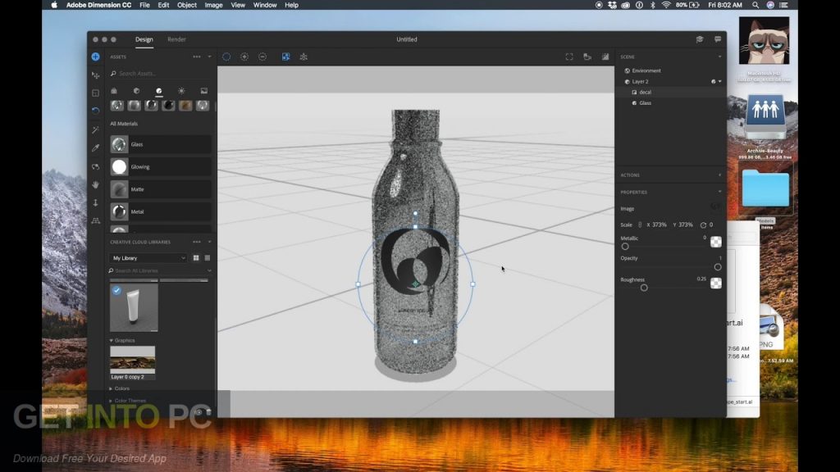Open Creative Cloud Libraries options dots

click(197, 242)
